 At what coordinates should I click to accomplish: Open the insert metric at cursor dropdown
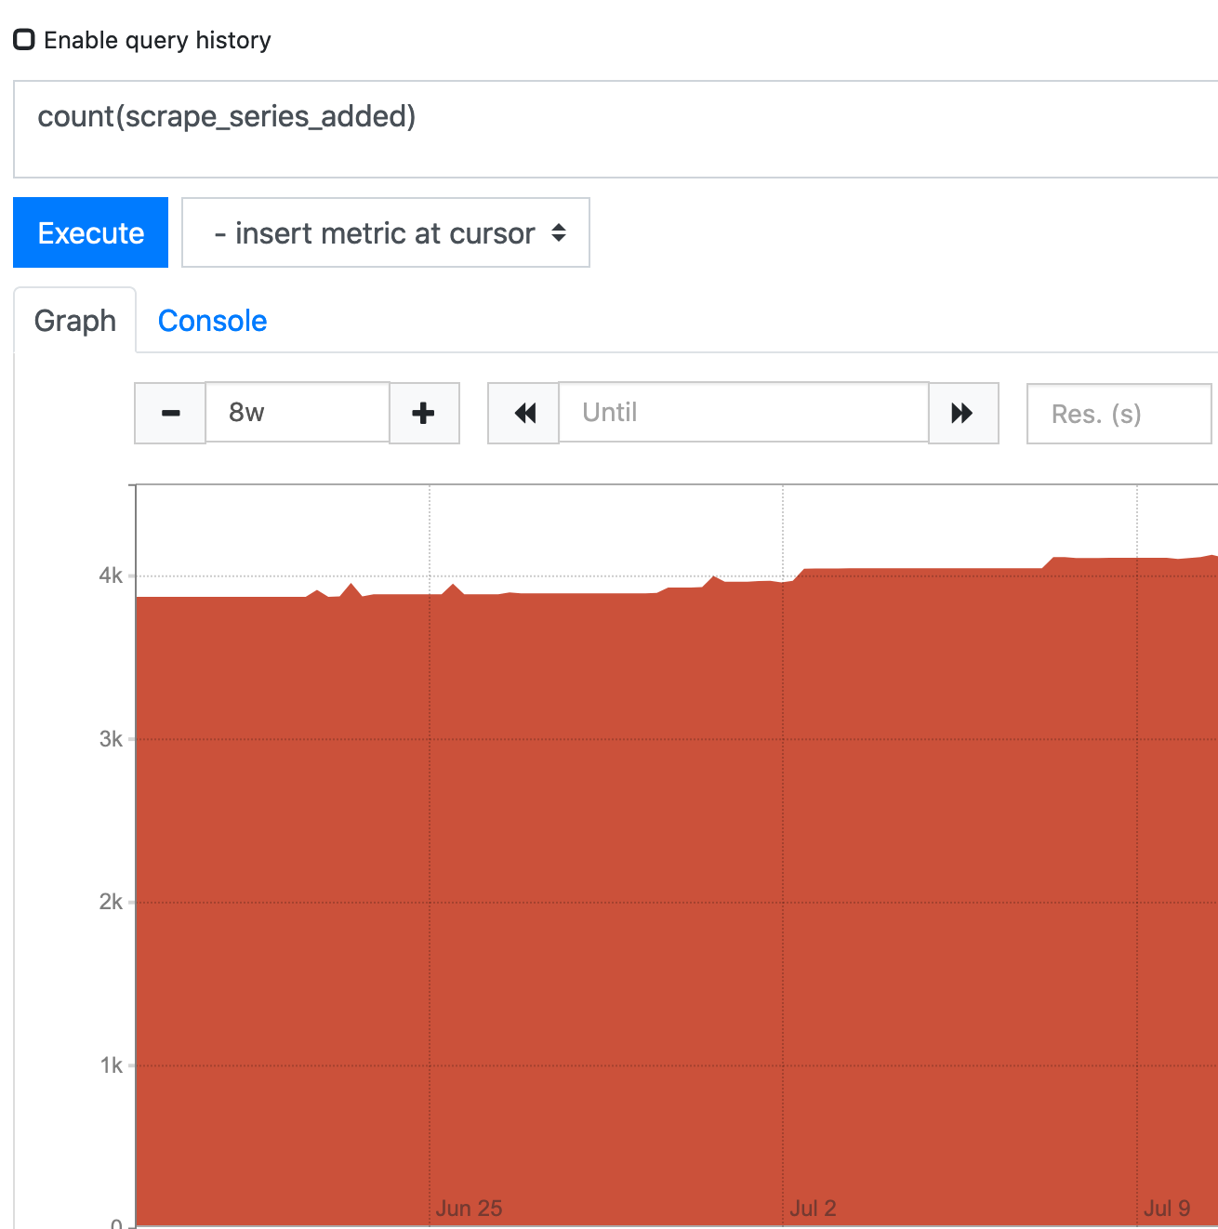(x=386, y=232)
